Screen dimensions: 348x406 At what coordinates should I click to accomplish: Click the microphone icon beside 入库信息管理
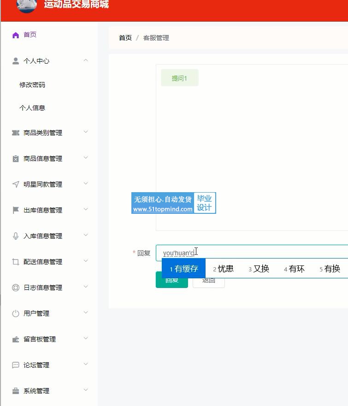[x=16, y=236]
